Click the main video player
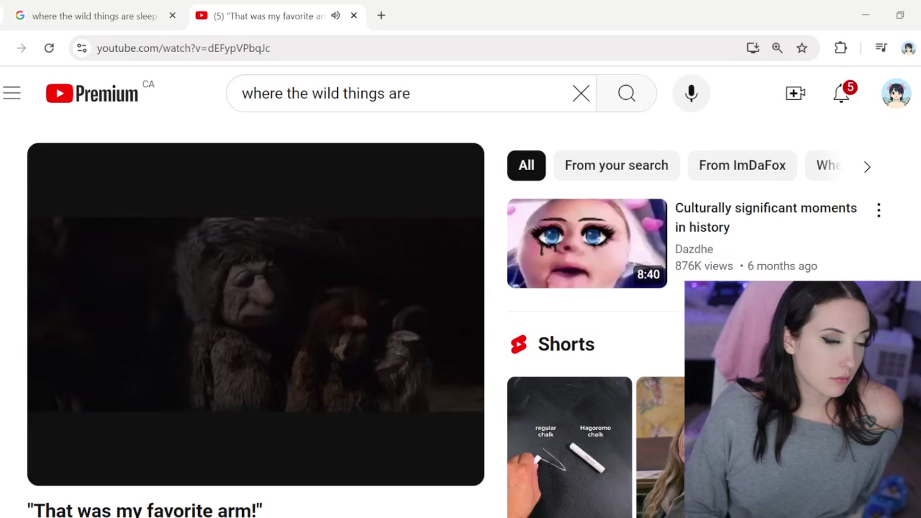The image size is (921, 518). [x=256, y=314]
